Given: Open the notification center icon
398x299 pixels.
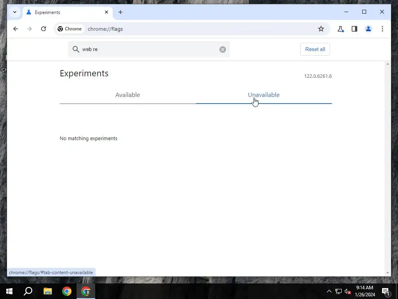Looking at the screenshot, I should point(386,291).
